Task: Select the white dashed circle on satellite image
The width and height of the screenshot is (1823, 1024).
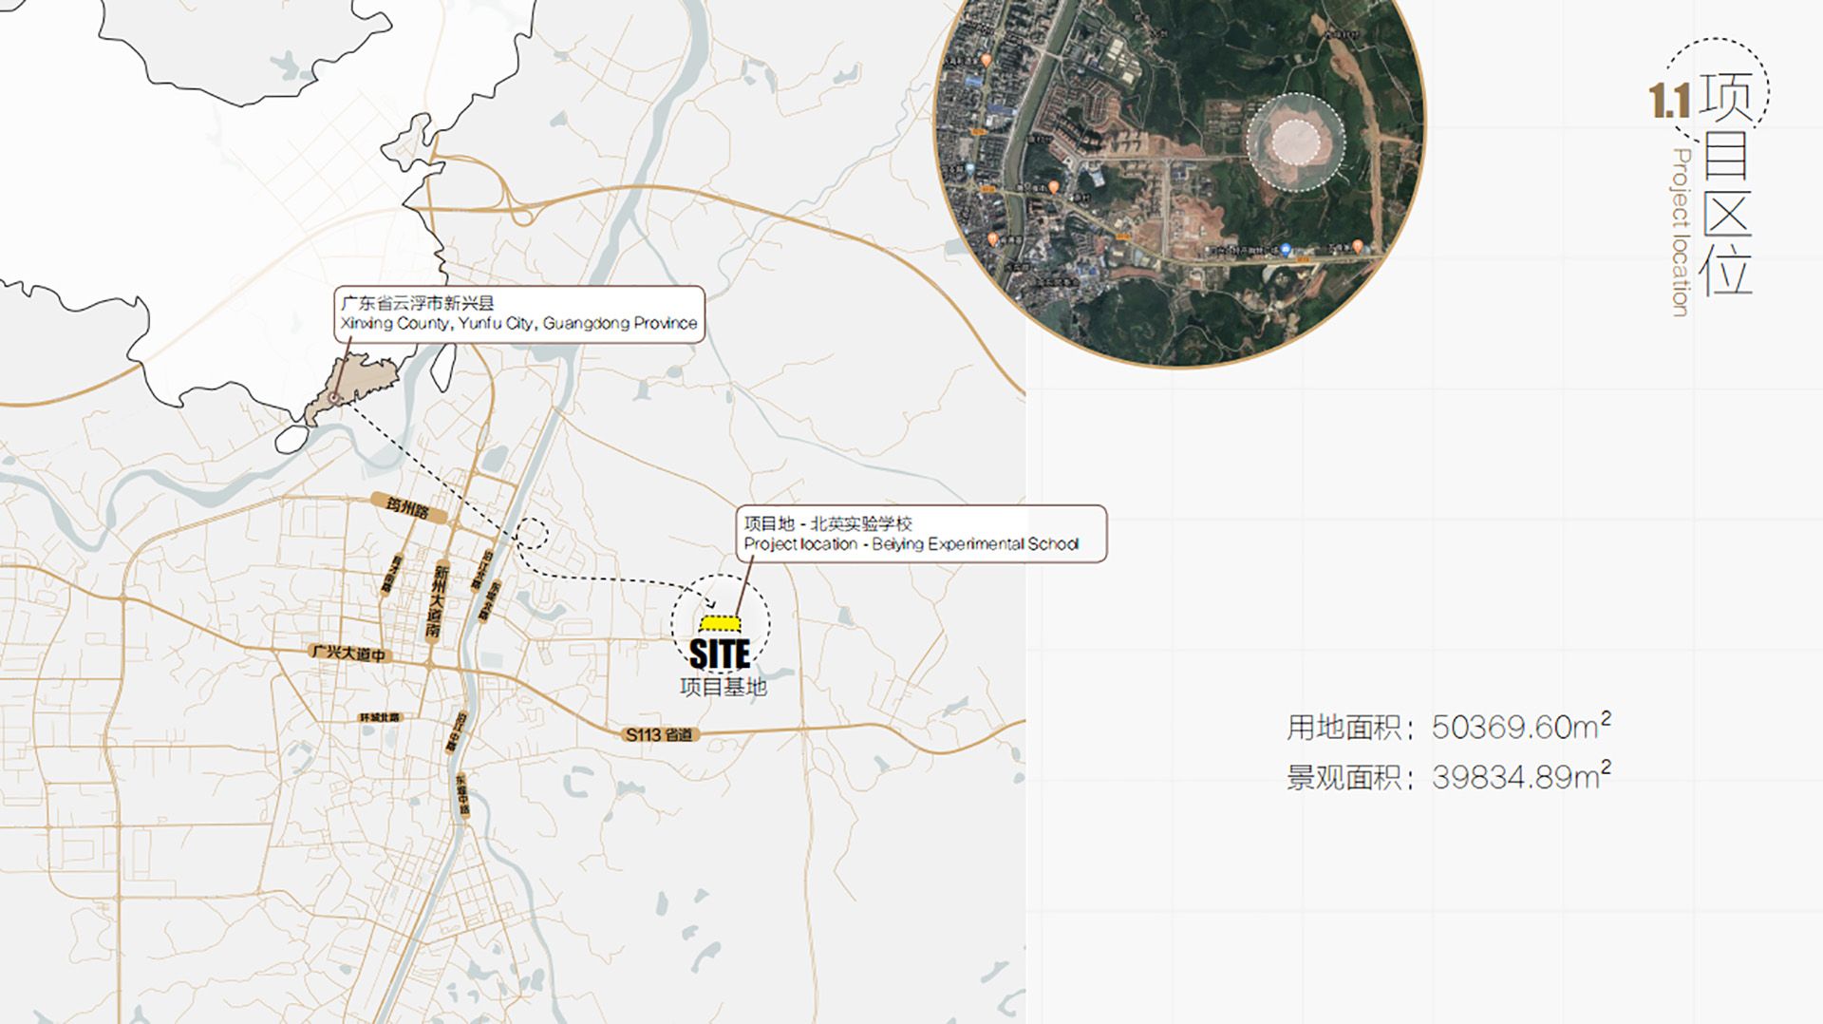Action: (1295, 142)
